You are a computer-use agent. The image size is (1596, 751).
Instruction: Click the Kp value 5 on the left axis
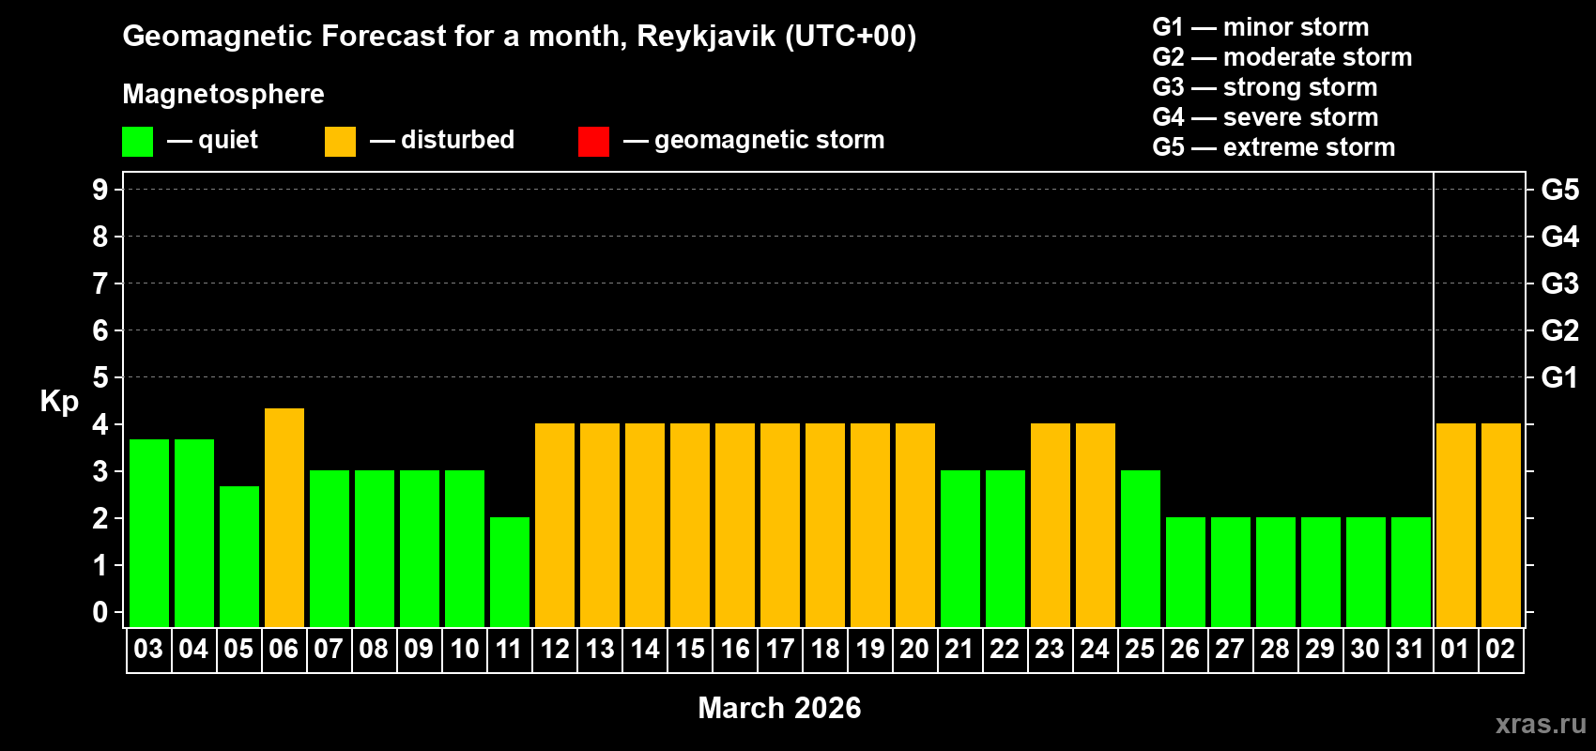click(x=100, y=377)
